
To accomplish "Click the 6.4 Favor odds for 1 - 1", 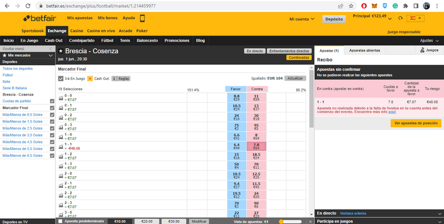I will point(237,146).
